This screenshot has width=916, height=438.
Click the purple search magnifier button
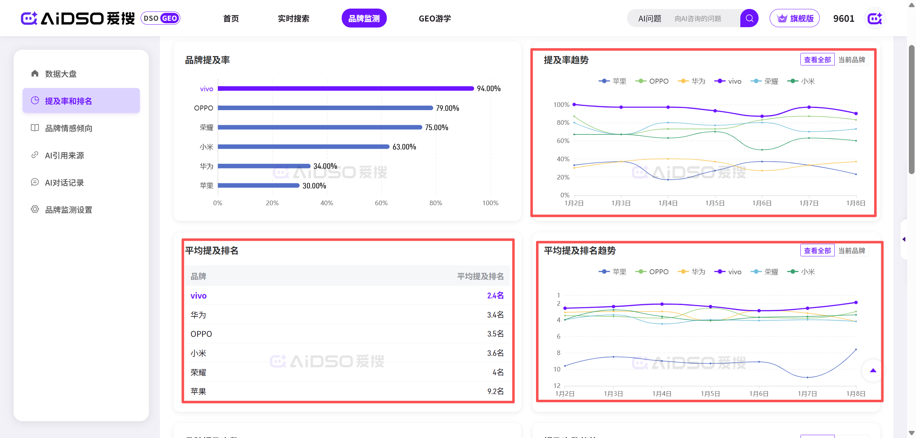749,18
